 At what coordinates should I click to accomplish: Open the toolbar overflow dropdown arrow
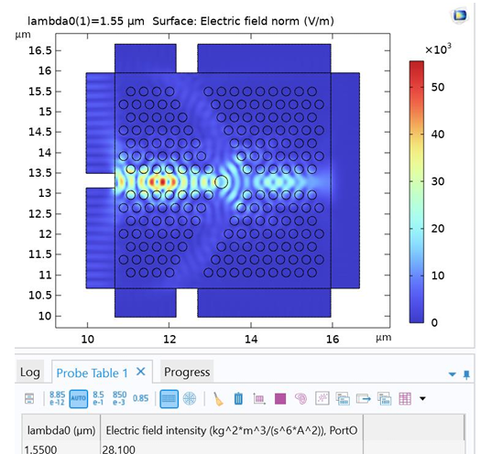pos(422,398)
